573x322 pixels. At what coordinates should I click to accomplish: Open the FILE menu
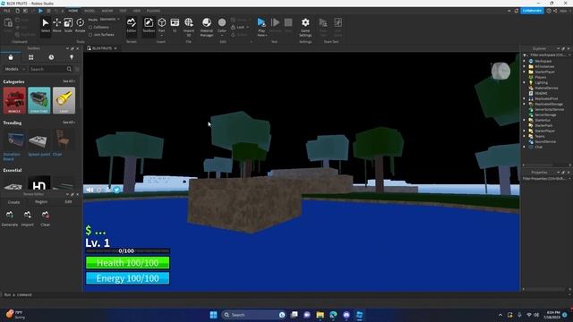pos(7,11)
